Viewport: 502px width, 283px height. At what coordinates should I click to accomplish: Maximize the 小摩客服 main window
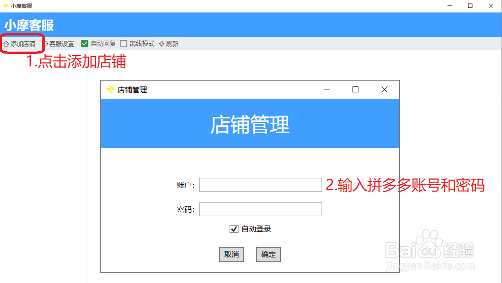tap(471, 6)
